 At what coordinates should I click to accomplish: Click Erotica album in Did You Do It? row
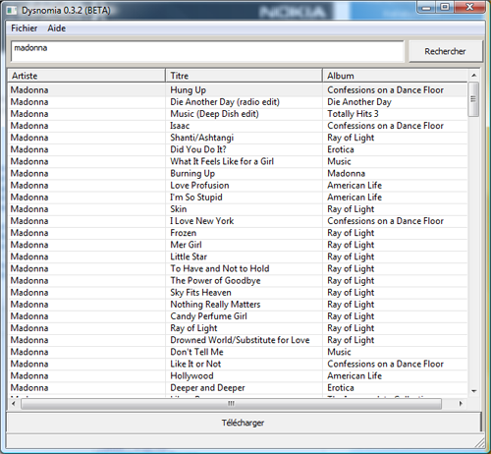pyautogui.click(x=341, y=149)
